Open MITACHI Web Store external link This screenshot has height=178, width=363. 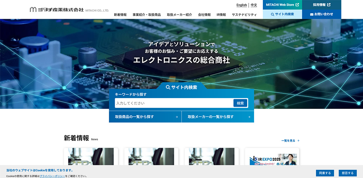point(282,5)
